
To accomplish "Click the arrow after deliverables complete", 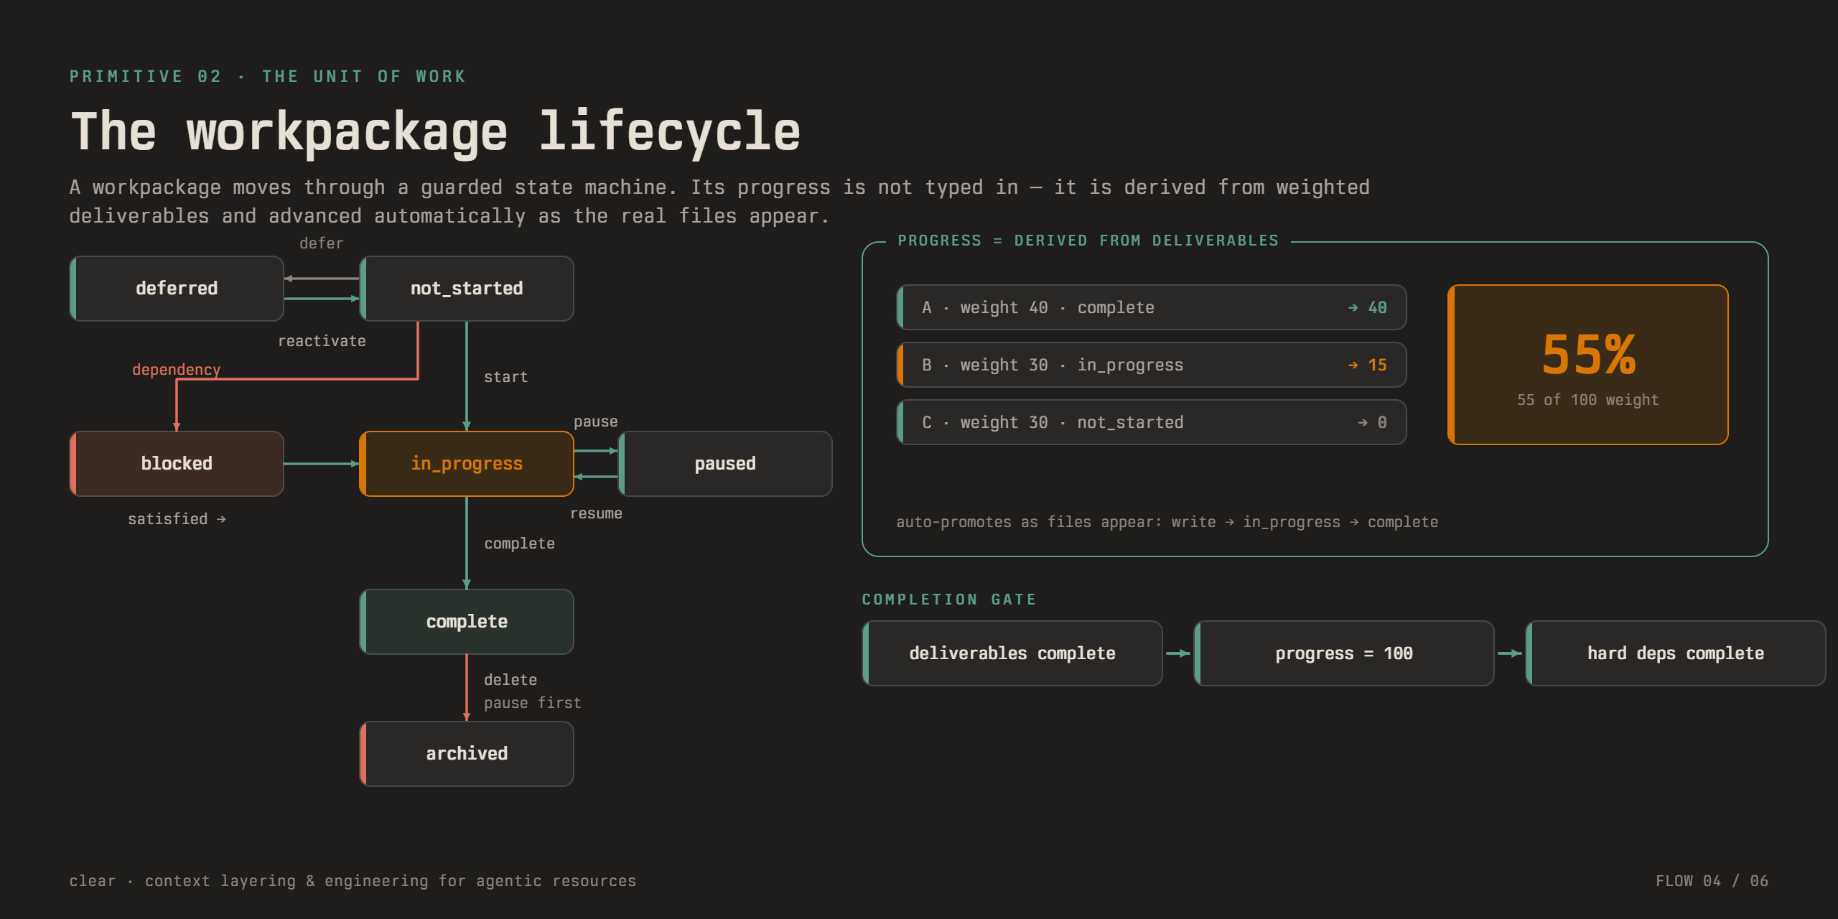I will click(1178, 653).
